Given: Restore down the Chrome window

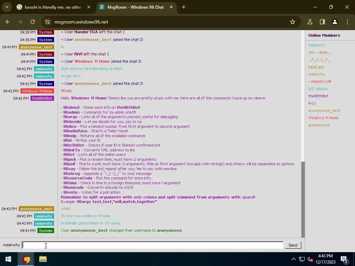Looking at the screenshot, I should (x=331, y=7).
